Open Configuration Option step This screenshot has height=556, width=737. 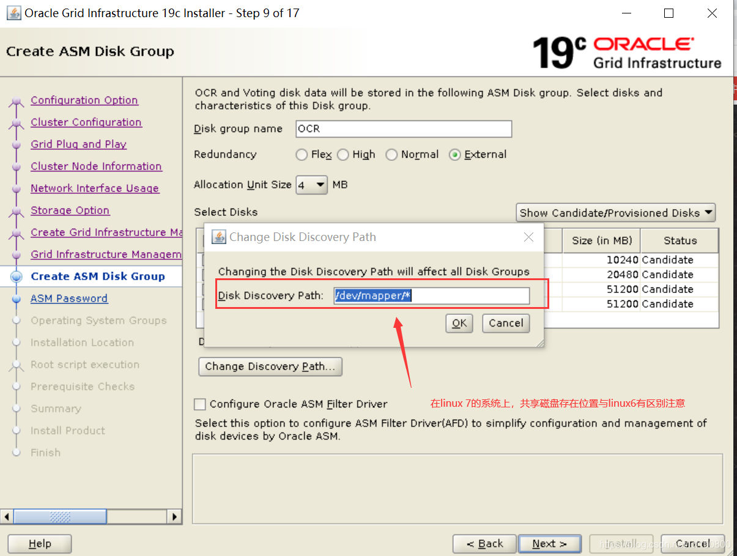84,100
